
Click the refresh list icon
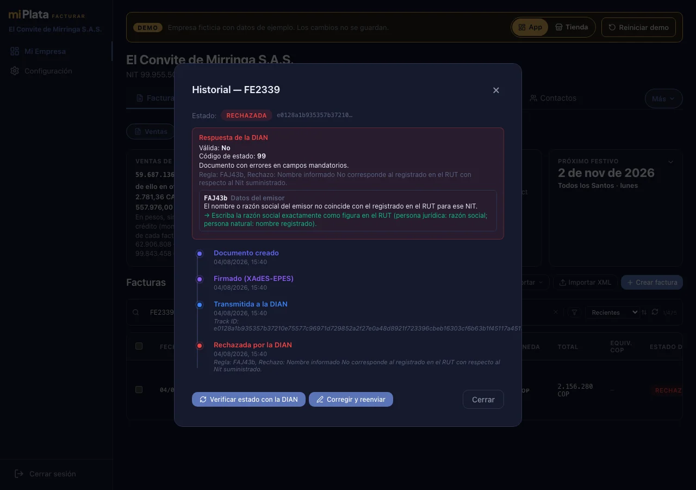[655, 312]
